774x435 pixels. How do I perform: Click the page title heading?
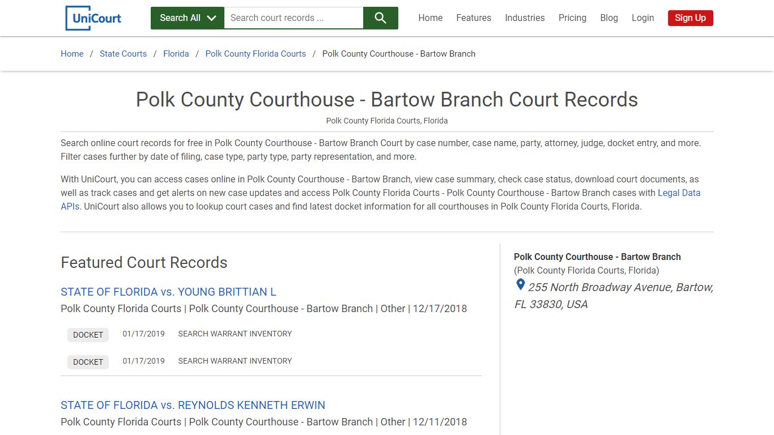387,100
